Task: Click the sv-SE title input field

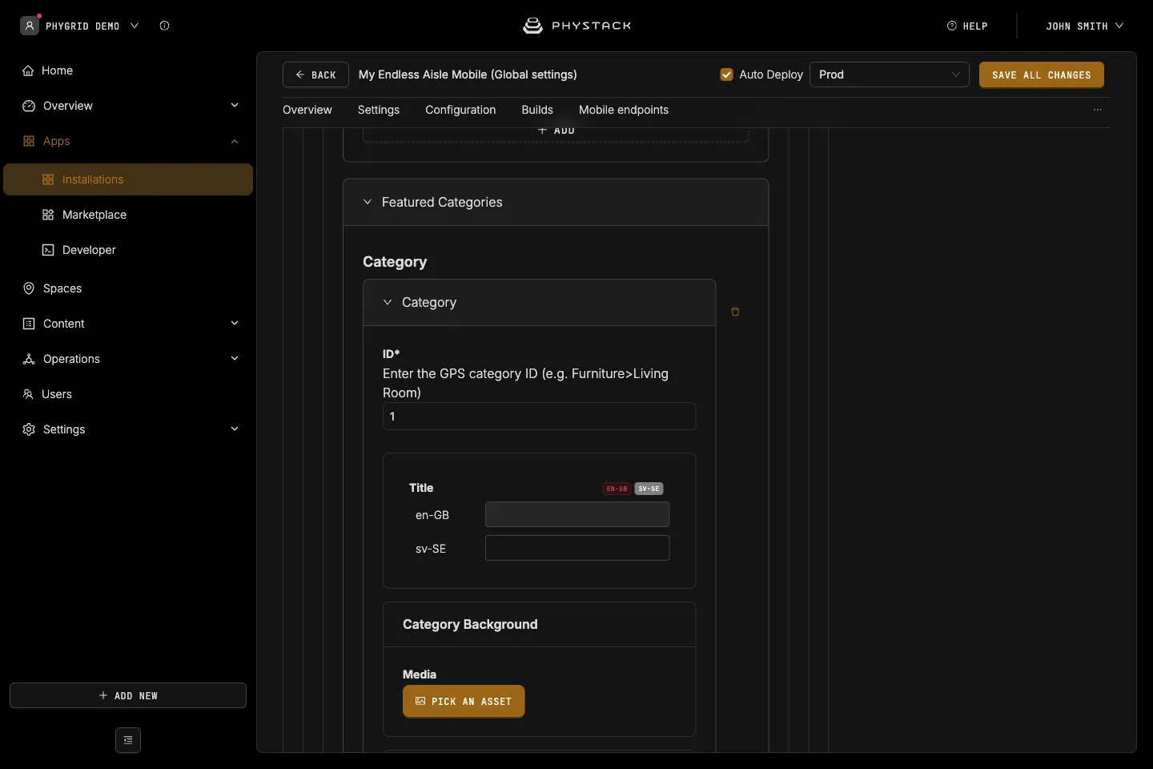Action: pyautogui.click(x=577, y=548)
